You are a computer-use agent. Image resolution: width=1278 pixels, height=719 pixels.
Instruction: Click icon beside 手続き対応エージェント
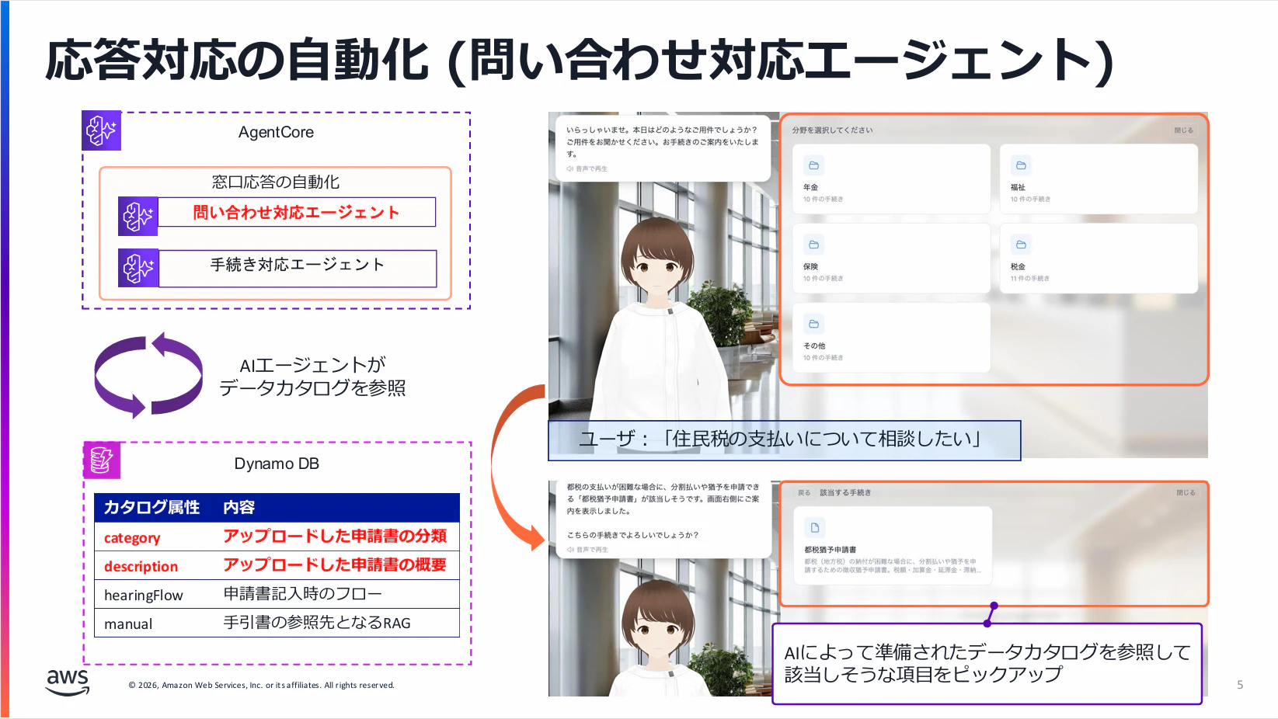point(138,268)
